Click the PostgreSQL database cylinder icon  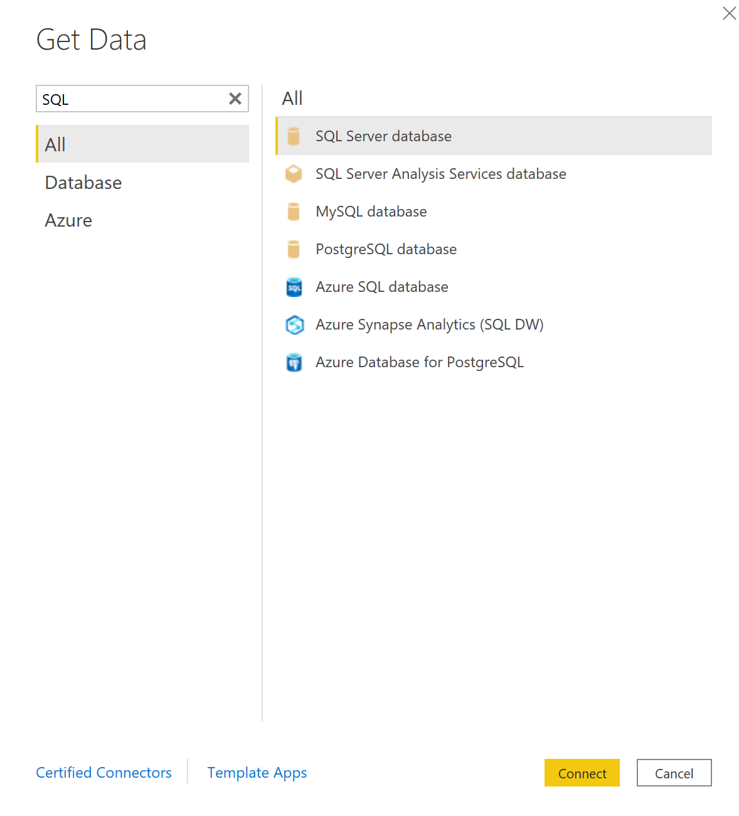coord(294,249)
